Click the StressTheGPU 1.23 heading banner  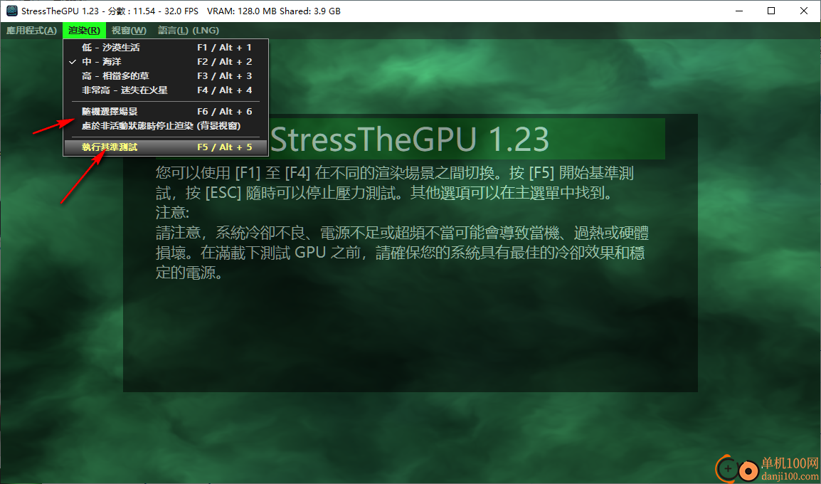(411, 139)
